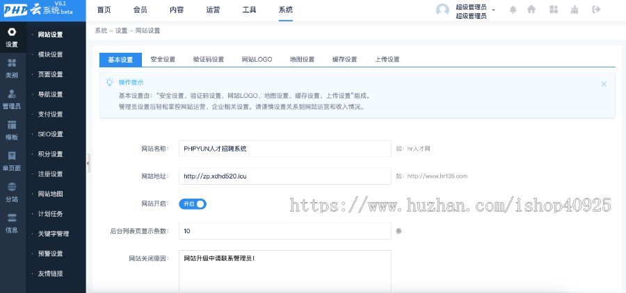Click the 网站名称 input field
This screenshot has height=293, width=626.
point(284,149)
